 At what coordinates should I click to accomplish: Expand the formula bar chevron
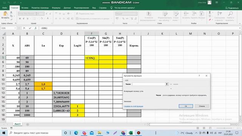tap(240, 28)
